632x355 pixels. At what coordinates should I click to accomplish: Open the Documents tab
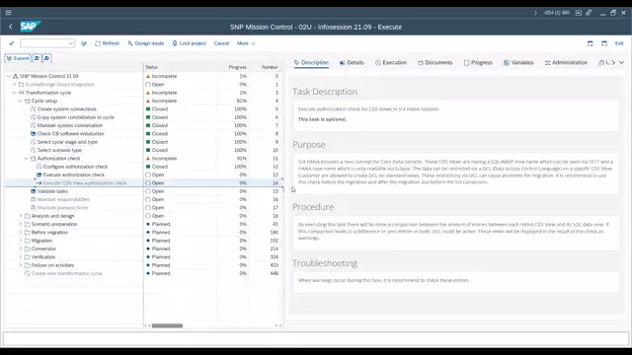(434, 63)
